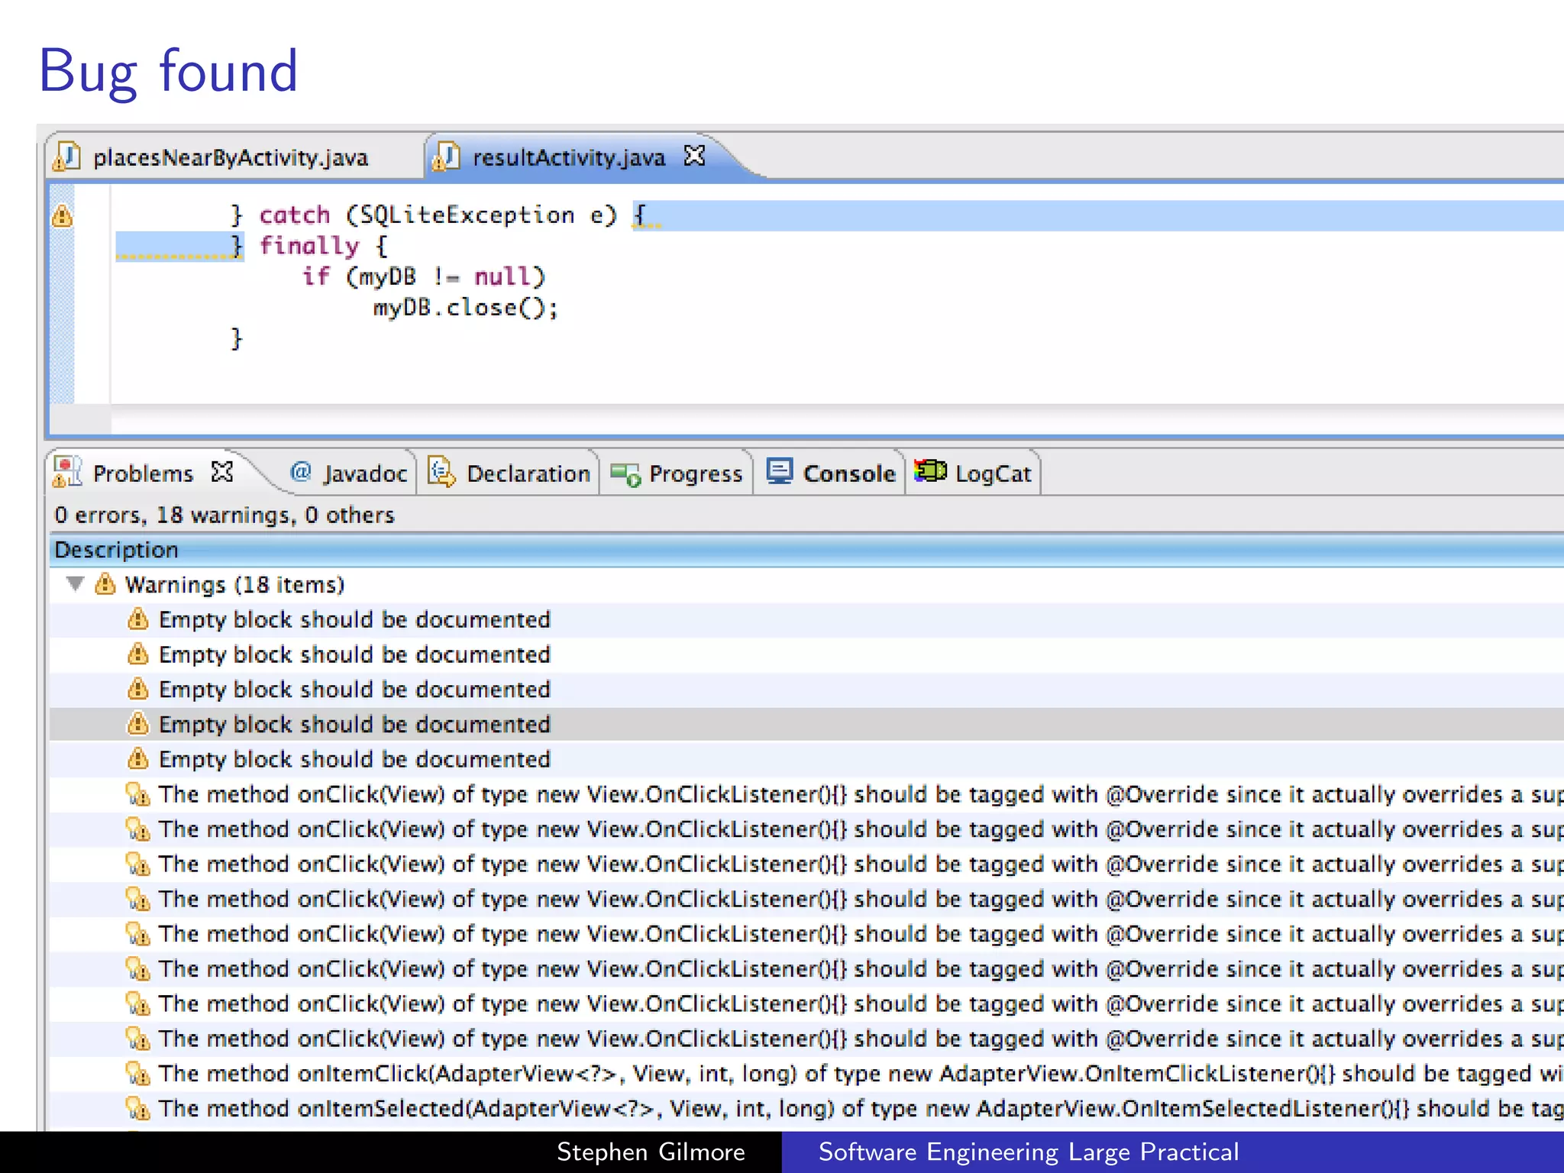The width and height of the screenshot is (1564, 1173).
Task: Click the Java file icon on placesNearByActivity.java
Action: point(66,157)
